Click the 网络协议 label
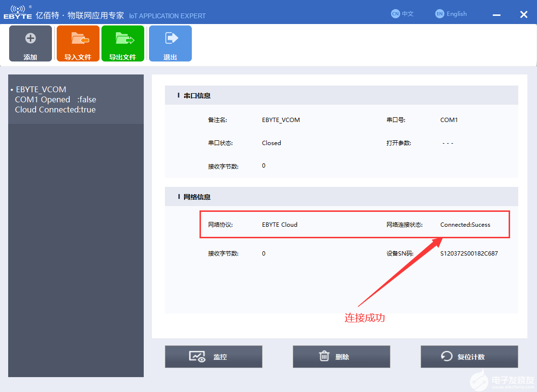The height and width of the screenshot is (392, 537). [x=220, y=225]
